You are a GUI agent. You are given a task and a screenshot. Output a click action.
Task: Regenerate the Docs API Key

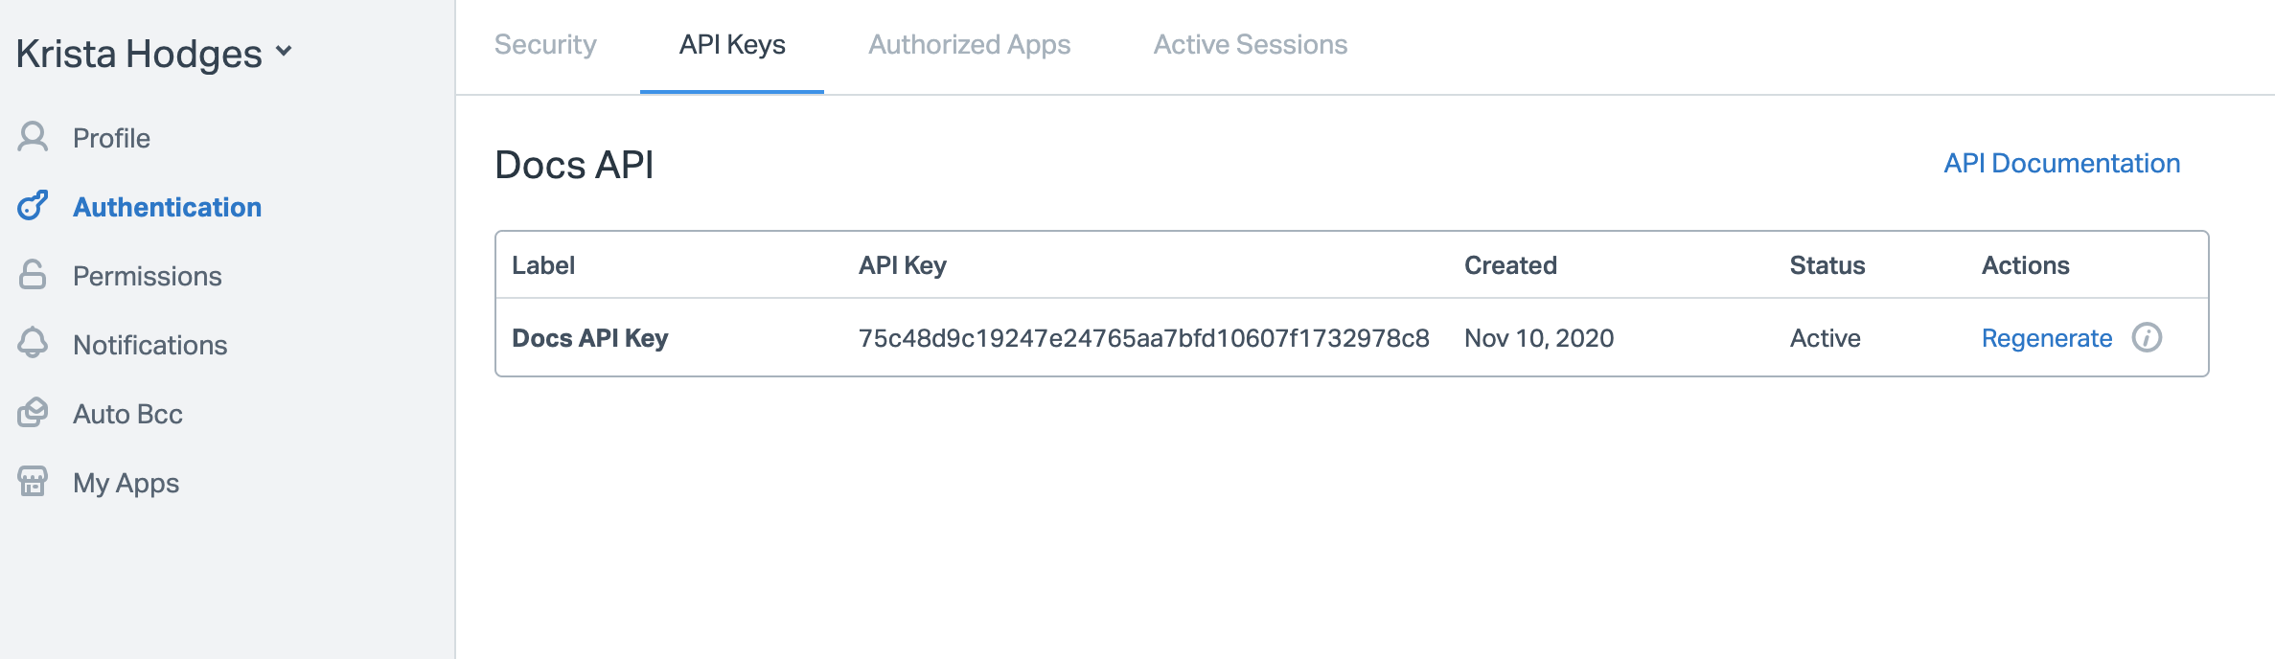(x=2048, y=338)
